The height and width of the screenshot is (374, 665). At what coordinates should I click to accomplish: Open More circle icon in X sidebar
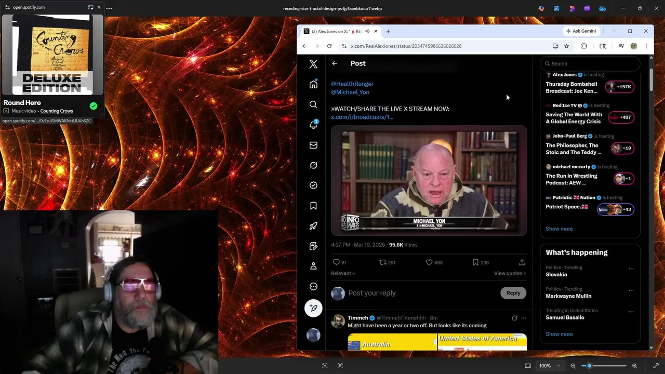pos(313,286)
